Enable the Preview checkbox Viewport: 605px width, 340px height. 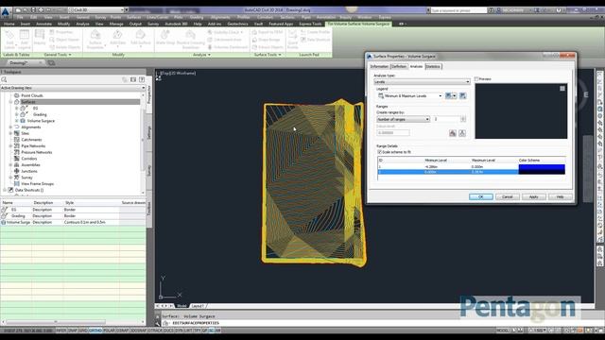(x=476, y=79)
